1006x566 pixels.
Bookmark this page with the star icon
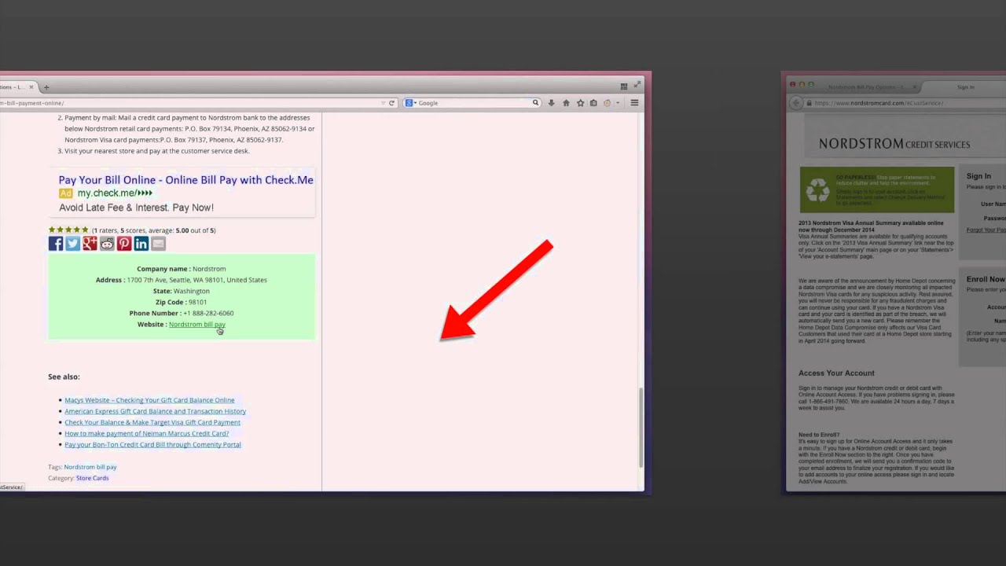(x=580, y=103)
